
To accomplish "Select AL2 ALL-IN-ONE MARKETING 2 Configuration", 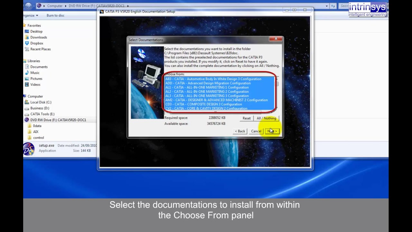I will 220,92.
